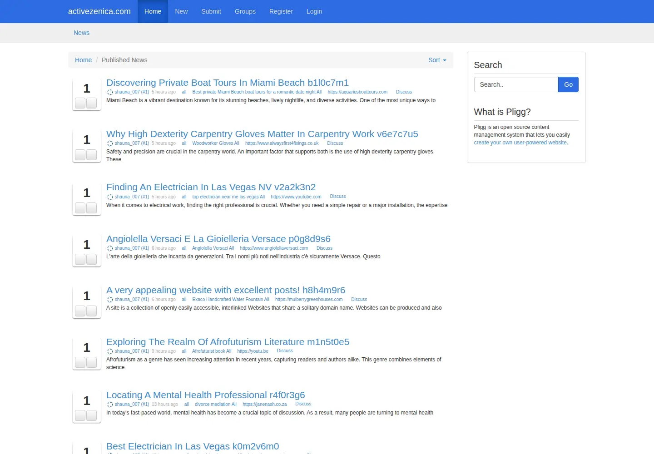
Task: Open Best Electrician In Las Vegas title
Action: (193, 446)
